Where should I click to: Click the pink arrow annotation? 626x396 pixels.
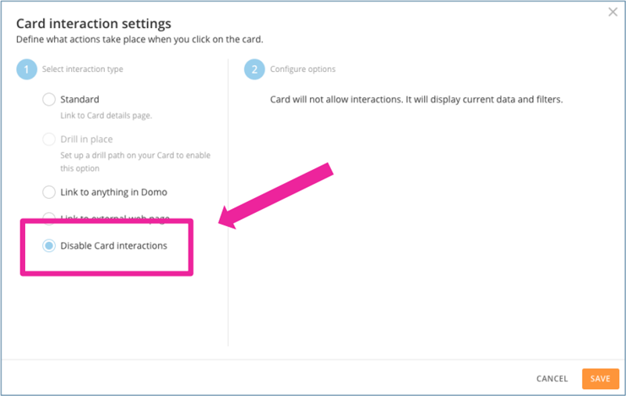click(276, 196)
